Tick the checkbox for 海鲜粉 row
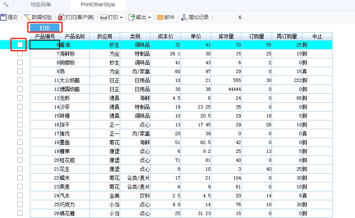This screenshot has height=218, width=355. point(20,54)
